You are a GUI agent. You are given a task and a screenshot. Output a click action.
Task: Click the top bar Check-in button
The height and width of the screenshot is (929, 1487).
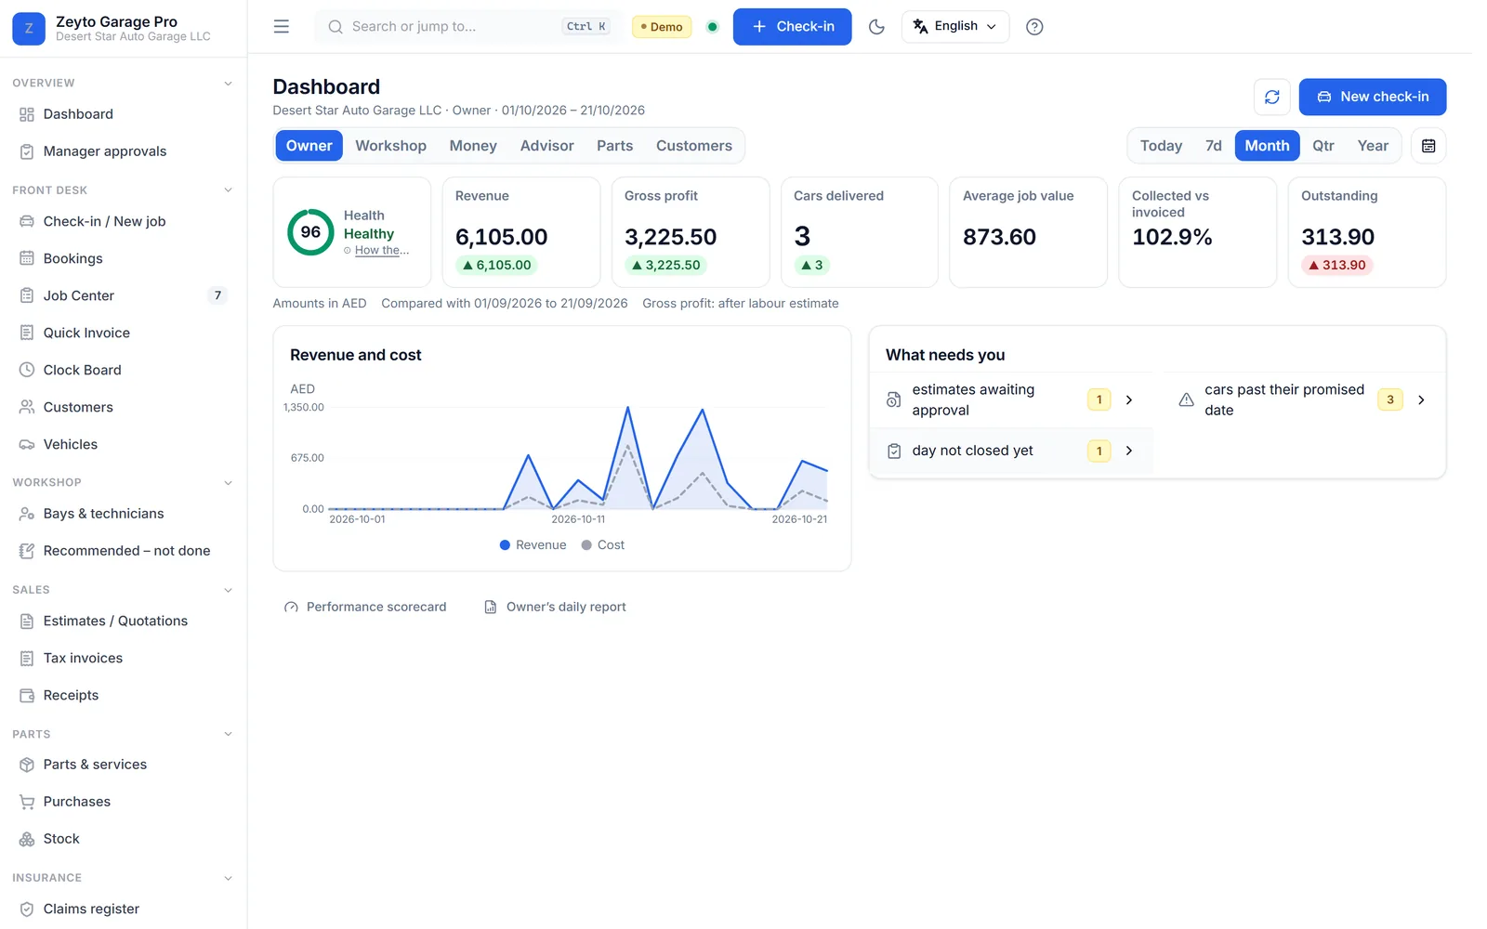792,27
